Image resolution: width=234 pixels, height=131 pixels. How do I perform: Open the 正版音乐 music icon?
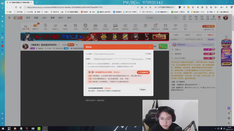pos(135,26)
